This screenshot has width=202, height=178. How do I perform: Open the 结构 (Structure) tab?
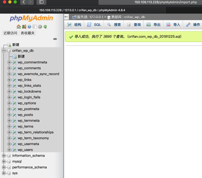pos(74,25)
